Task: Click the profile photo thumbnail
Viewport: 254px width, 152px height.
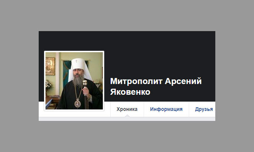Action: coord(74,81)
